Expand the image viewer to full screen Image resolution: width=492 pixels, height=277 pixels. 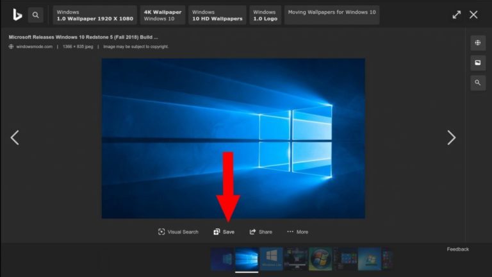click(456, 15)
